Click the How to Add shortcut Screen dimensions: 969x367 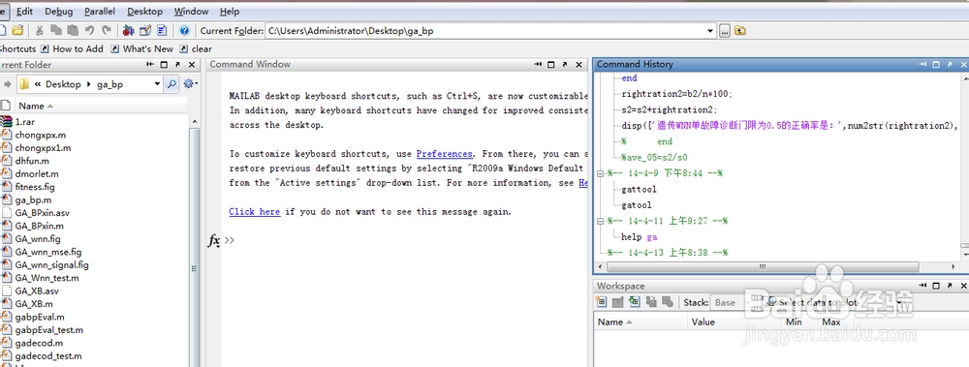tap(73, 48)
